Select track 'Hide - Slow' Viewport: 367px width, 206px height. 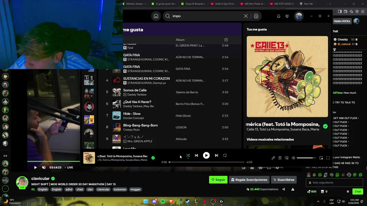pyautogui.click(x=132, y=114)
